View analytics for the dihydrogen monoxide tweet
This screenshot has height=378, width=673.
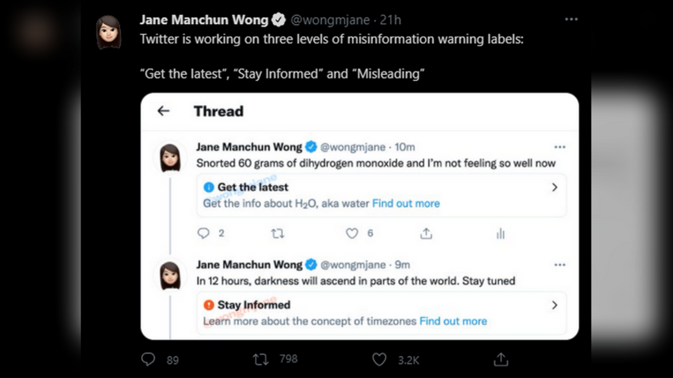[501, 233]
